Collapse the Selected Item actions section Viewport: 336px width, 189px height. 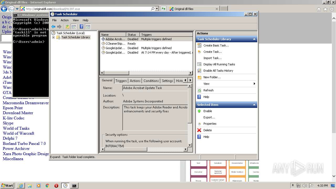tap(254, 105)
